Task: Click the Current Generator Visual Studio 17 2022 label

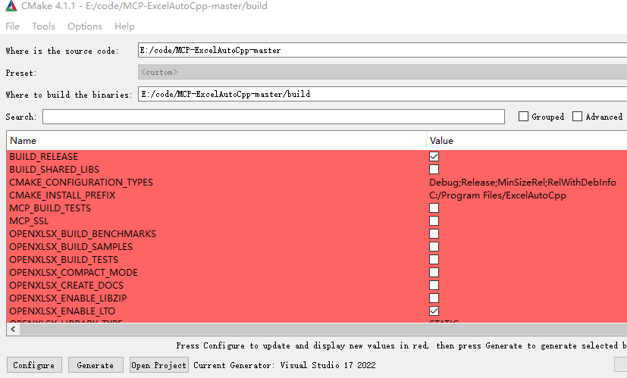Action: click(x=285, y=365)
